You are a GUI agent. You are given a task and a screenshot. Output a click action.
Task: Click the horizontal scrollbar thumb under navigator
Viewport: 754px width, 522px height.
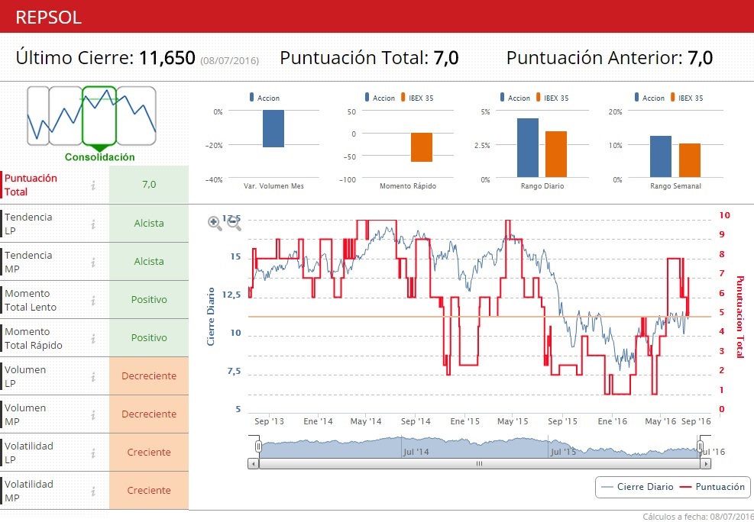[480, 464]
